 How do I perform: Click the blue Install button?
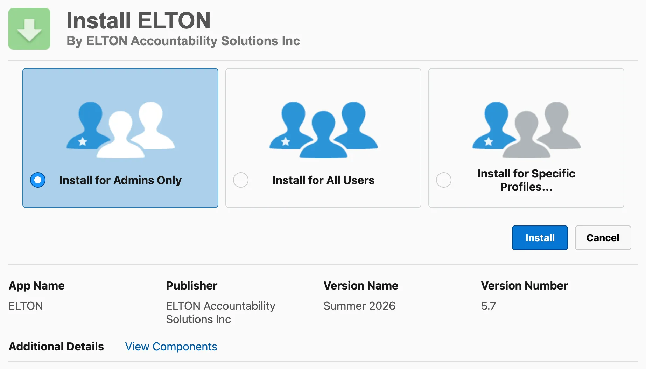click(x=540, y=238)
